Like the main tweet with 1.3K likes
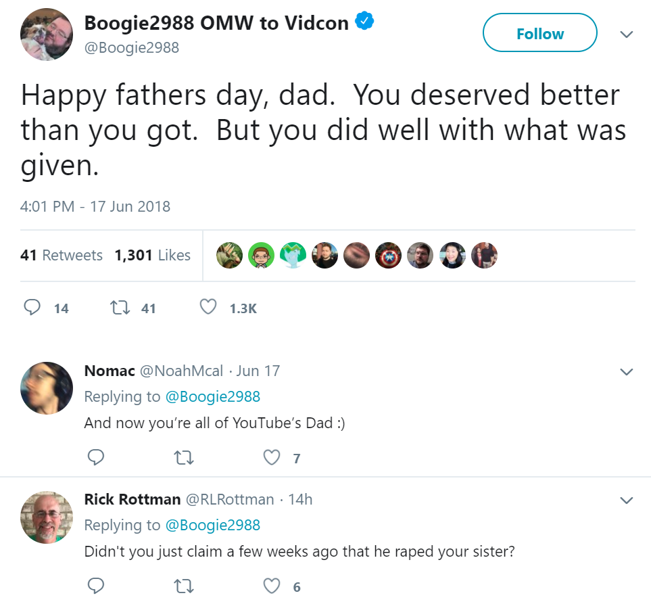This screenshot has height=604, width=651. [208, 307]
